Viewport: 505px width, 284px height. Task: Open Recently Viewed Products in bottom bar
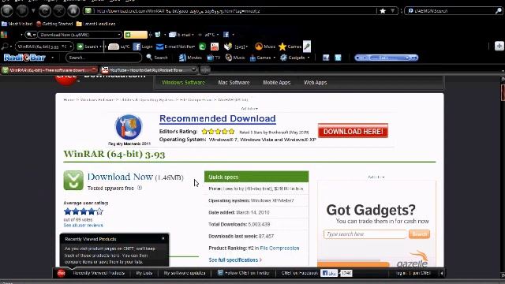[99, 273]
